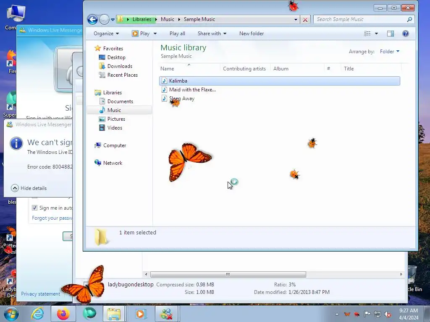Click the muted volume tray icon
Image resolution: width=430 pixels, height=322 pixels.
388,314
